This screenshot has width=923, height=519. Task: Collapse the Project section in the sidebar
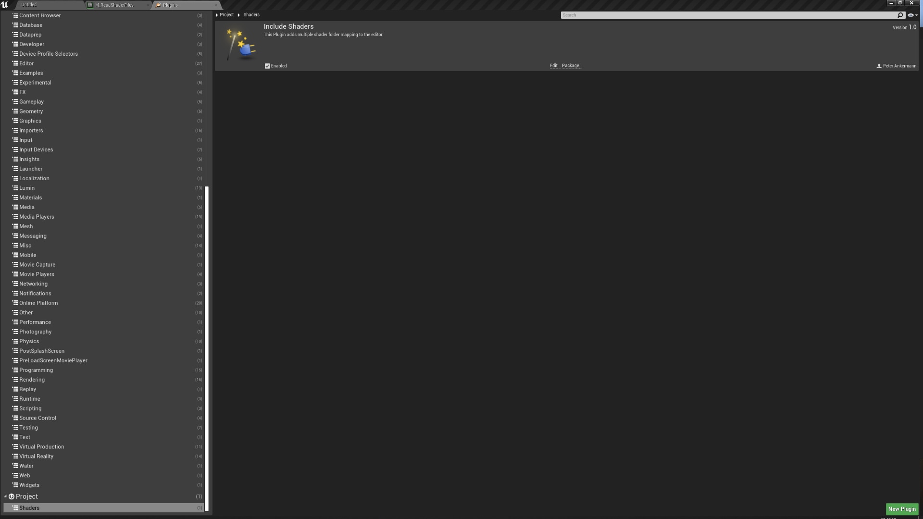click(5, 496)
